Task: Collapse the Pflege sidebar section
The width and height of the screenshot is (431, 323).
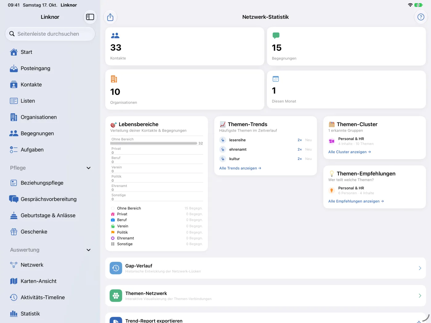Action: (89, 168)
